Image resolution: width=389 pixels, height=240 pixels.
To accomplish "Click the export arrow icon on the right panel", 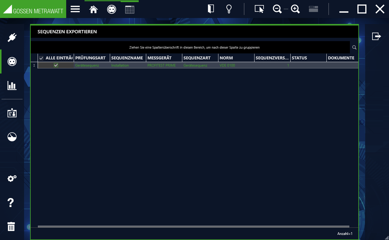I will [x=377, y=36].
